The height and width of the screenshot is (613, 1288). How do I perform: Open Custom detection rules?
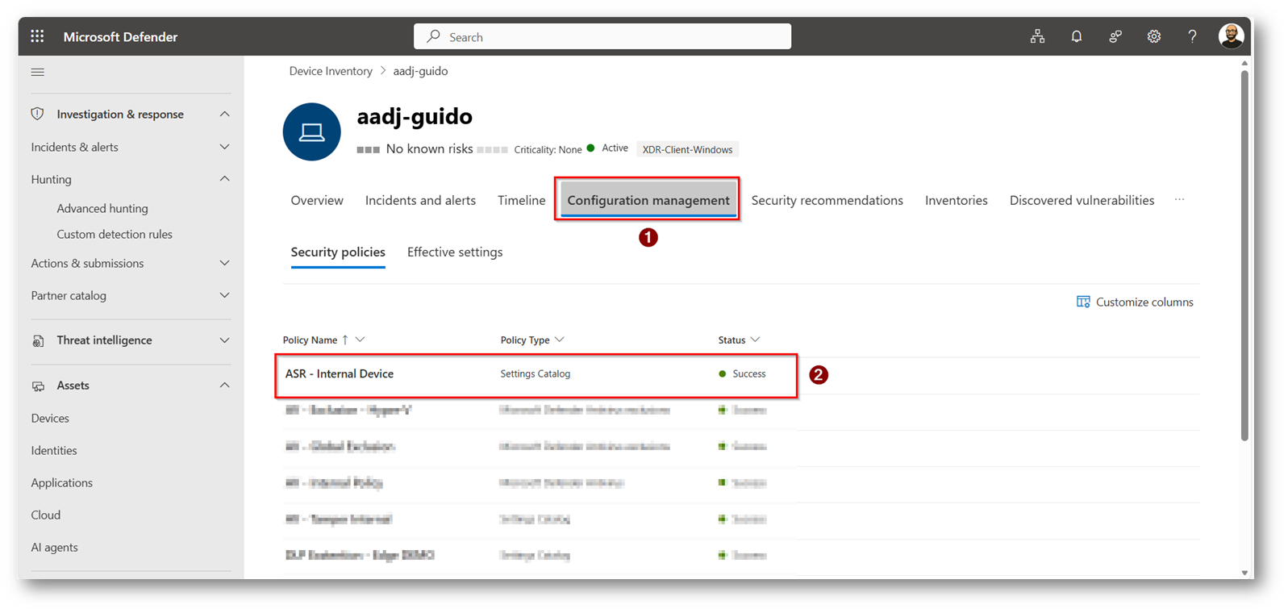point(115,234)
